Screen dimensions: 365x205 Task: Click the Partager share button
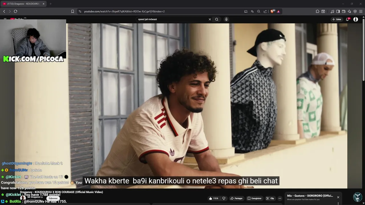236,198
